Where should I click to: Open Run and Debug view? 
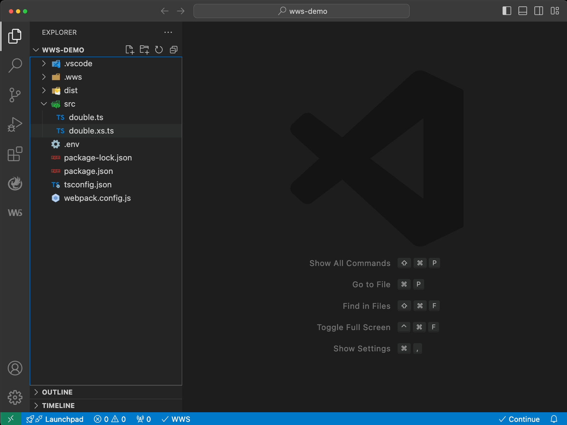tap(15, 125)
